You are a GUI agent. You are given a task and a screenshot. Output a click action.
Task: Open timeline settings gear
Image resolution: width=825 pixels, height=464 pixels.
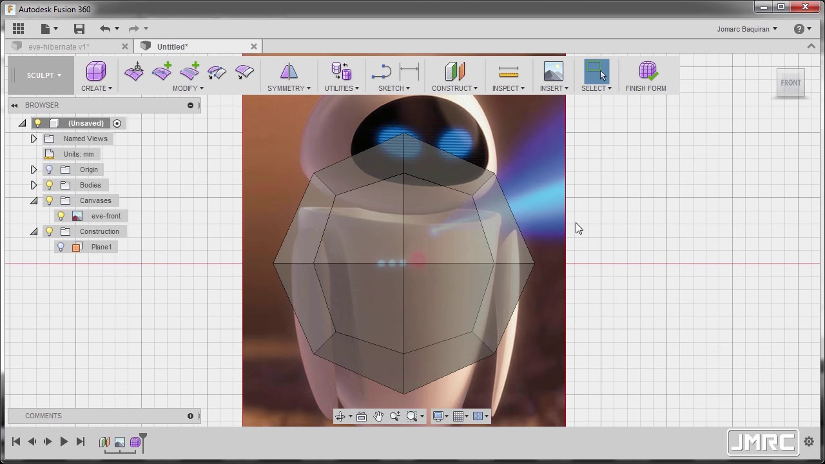tap(809, 442)
